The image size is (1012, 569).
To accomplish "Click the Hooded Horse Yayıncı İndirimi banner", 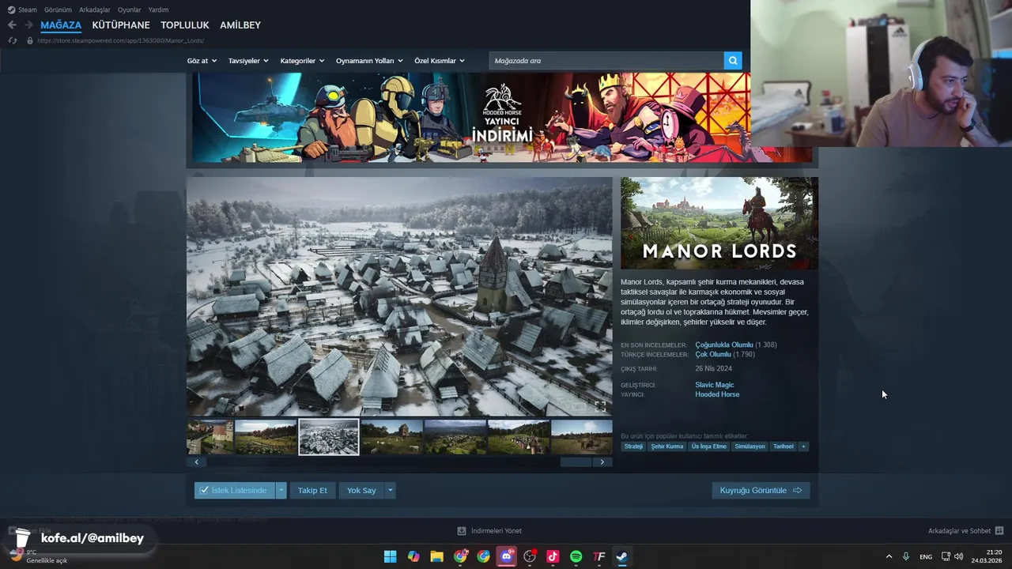I will 502,118.
